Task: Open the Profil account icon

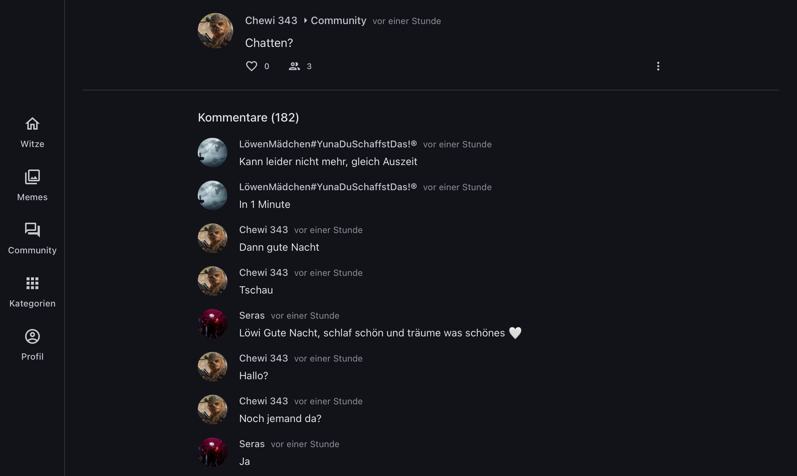Action: pyautogui.click(x=32, y=336)
